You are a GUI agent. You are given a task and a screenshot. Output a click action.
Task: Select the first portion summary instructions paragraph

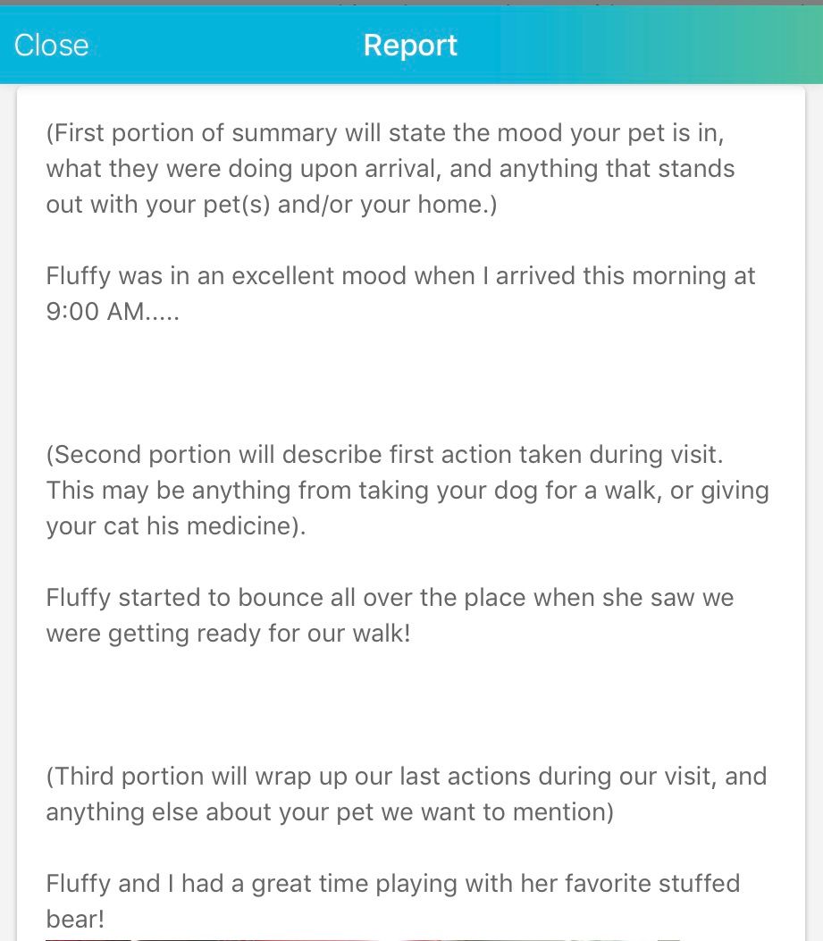tap(391, 169)
